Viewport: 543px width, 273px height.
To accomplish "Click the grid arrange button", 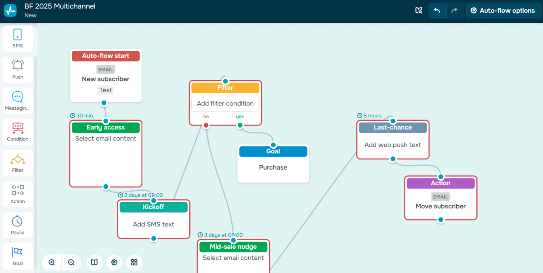I will (x=134, y=262).
